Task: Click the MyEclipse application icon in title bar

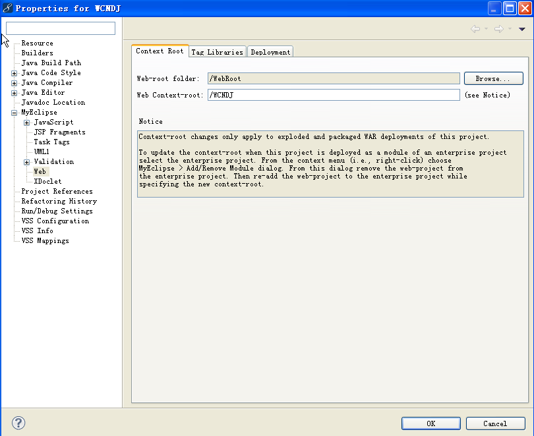Action: tap(7, 8)
